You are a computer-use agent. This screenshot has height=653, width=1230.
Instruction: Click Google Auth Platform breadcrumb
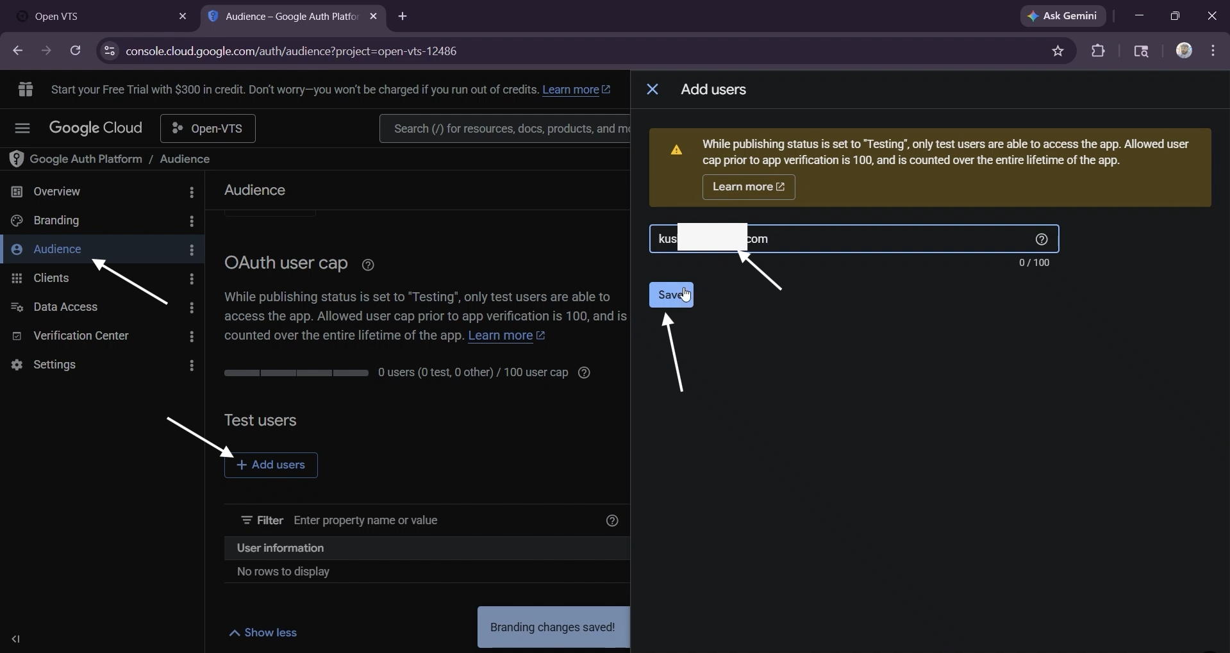(86, 159)
